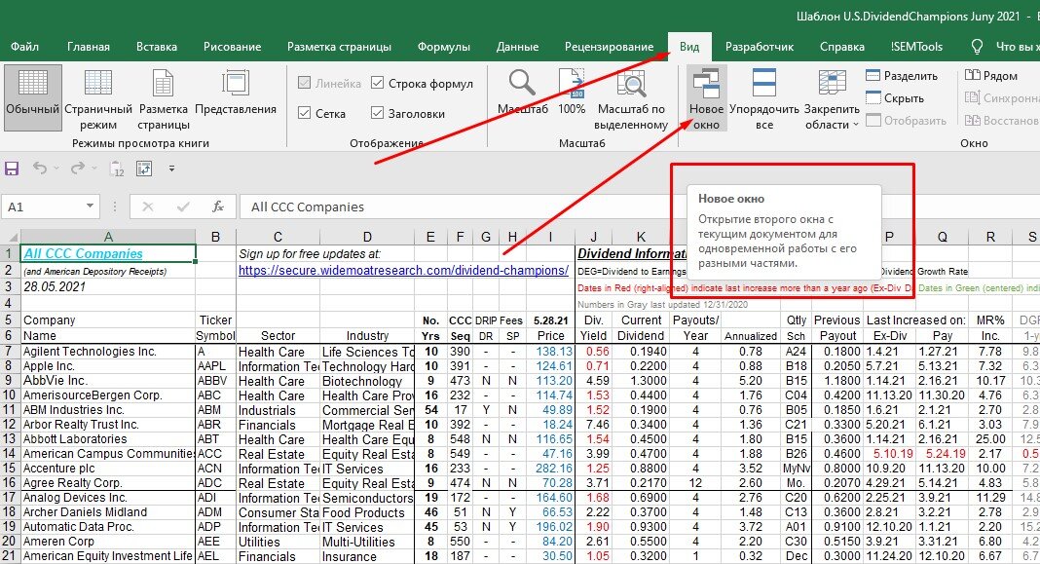Screen dimensions: 1040x564
Task: Zoom to selection (Масштаб по выделенному)
Action: tap(631, 97)
